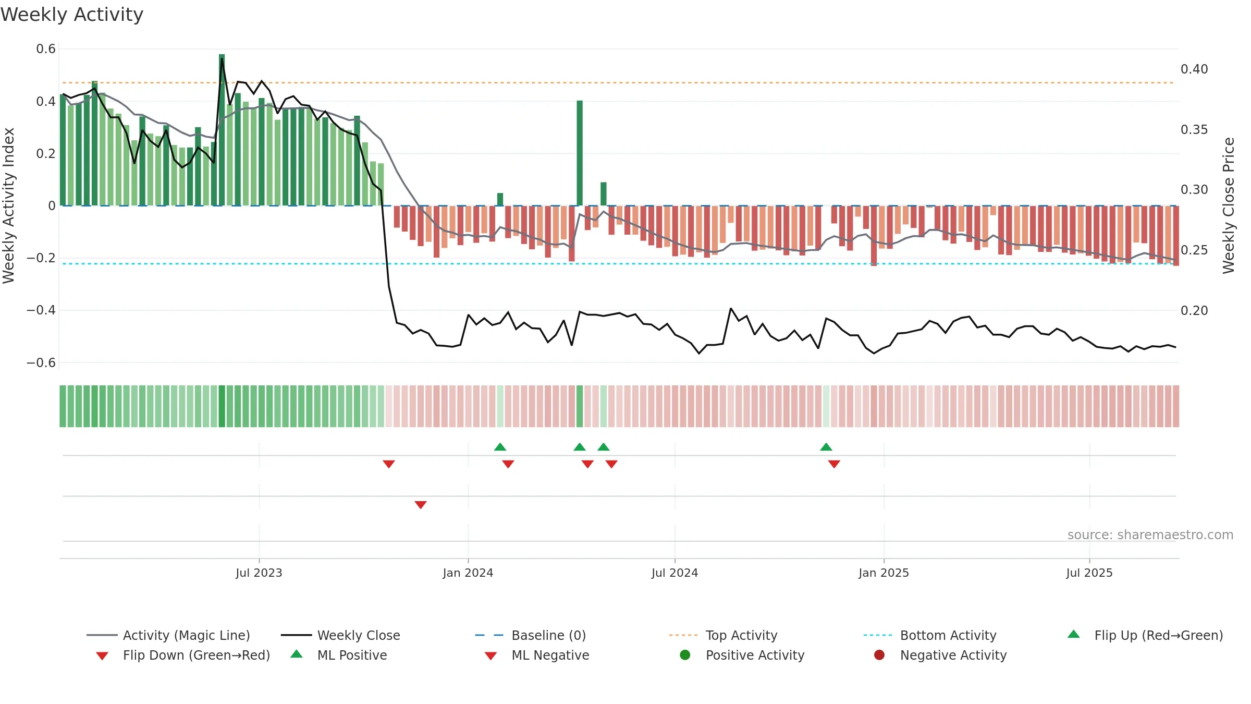Screen dimensions: 1251x704
Task: Click the 0.20 right axis tick label
Action: point(1194,311)
